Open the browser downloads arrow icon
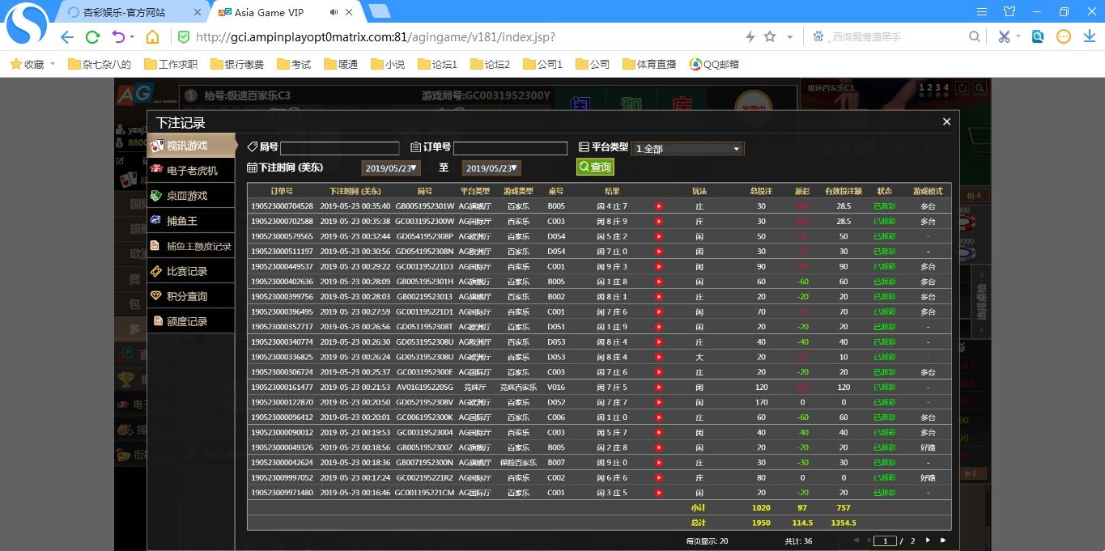Screen dimensions: 1105x551 coord(1089,37)
